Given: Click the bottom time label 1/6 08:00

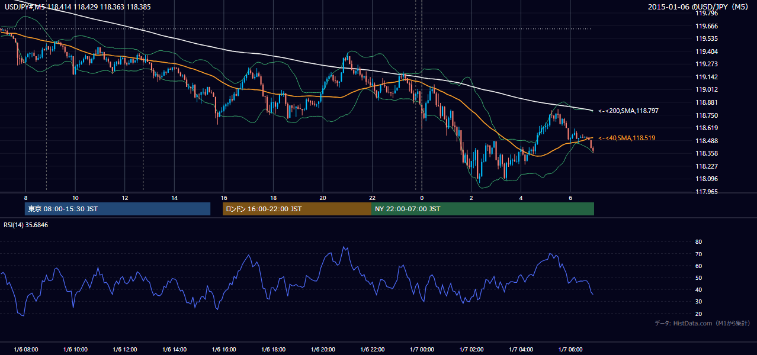Looking at the screenshot, I should point(25,350).
